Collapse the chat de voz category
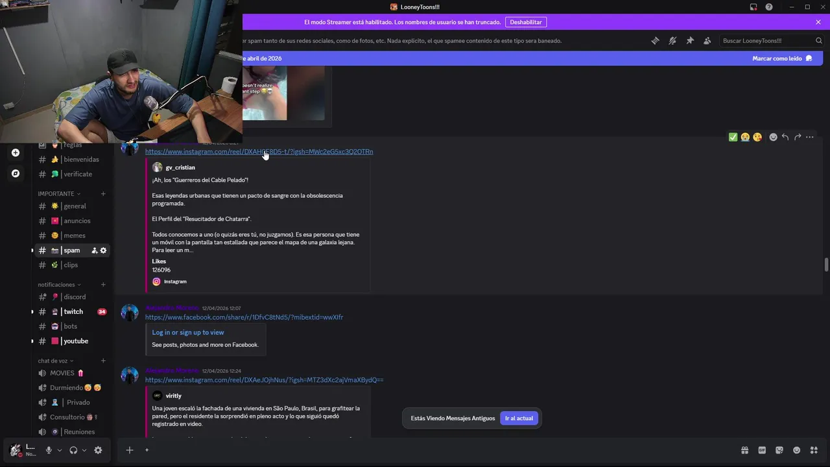830x467 pixels. point(56,361)
